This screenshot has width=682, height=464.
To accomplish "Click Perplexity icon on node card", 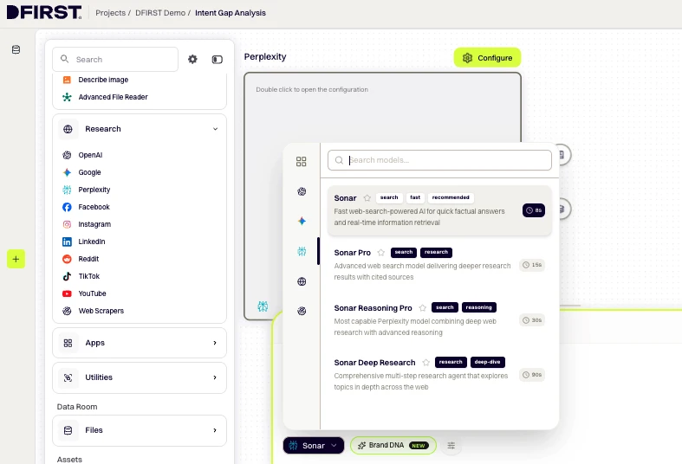I will click(263, 306).
